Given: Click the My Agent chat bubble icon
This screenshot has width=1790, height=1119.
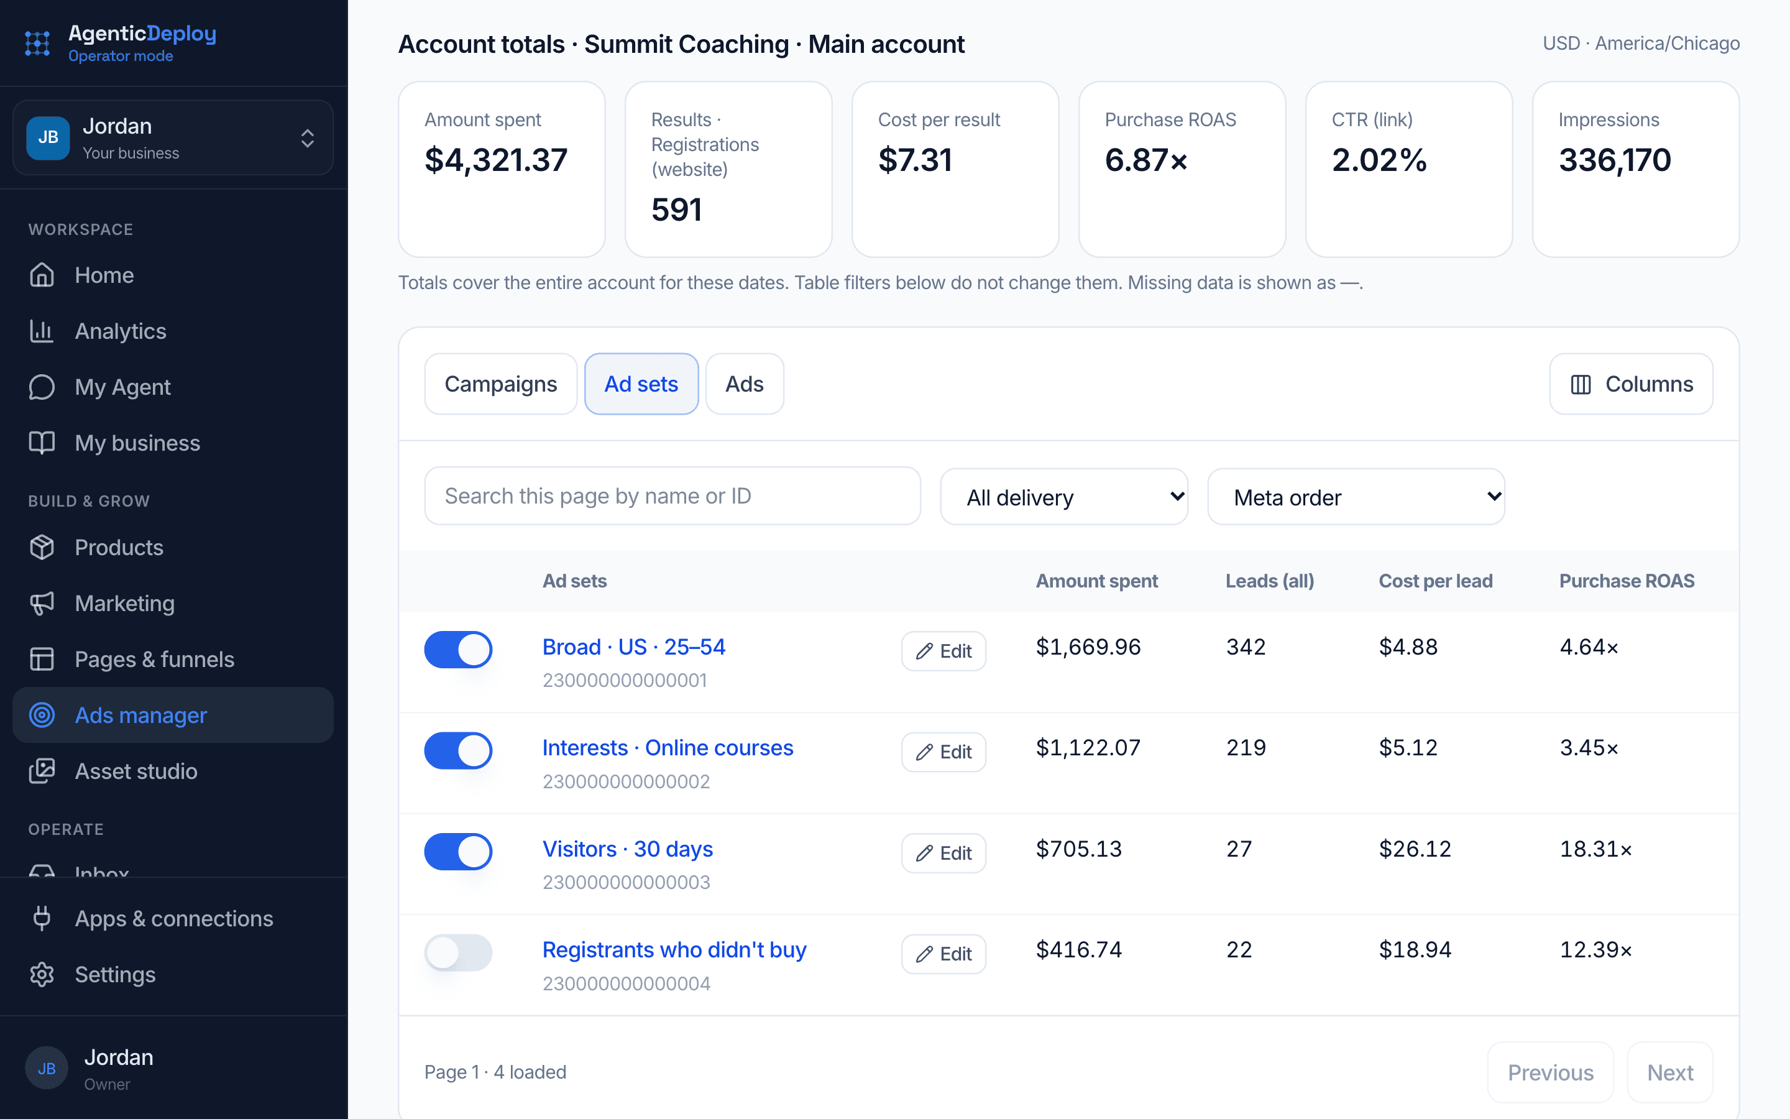Looking at the screenshot, I should (42, 387).
